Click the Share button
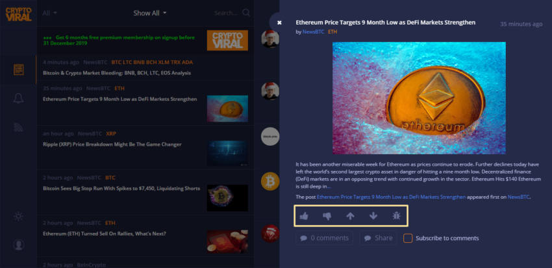 (378, 238)
